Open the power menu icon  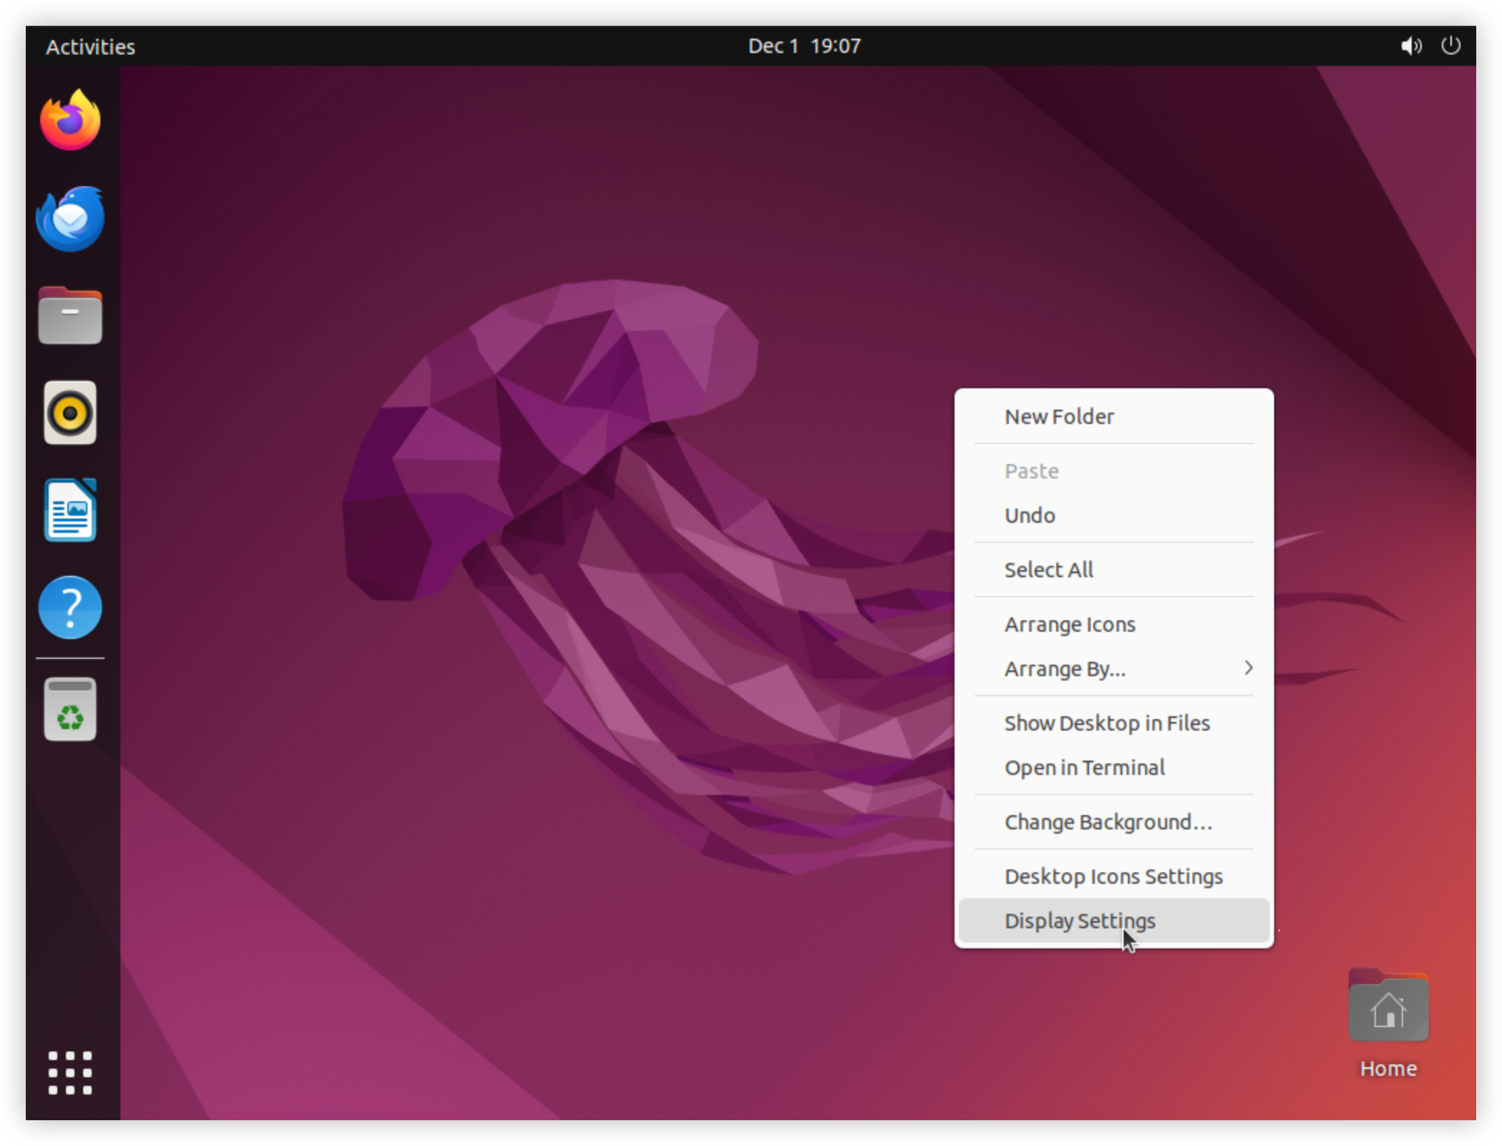tap(1450, 46)
